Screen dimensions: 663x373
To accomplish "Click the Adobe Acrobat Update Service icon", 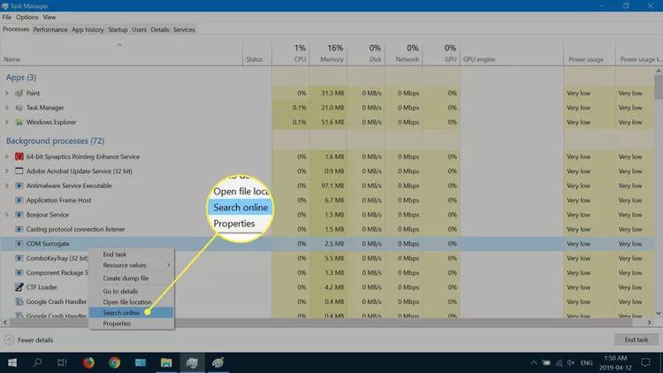I will 19,171.
